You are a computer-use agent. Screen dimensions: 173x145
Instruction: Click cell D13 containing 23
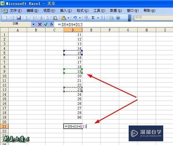tap(73, 90)
